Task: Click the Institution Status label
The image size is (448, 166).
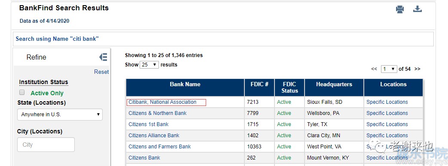Action: click(44, 82)
